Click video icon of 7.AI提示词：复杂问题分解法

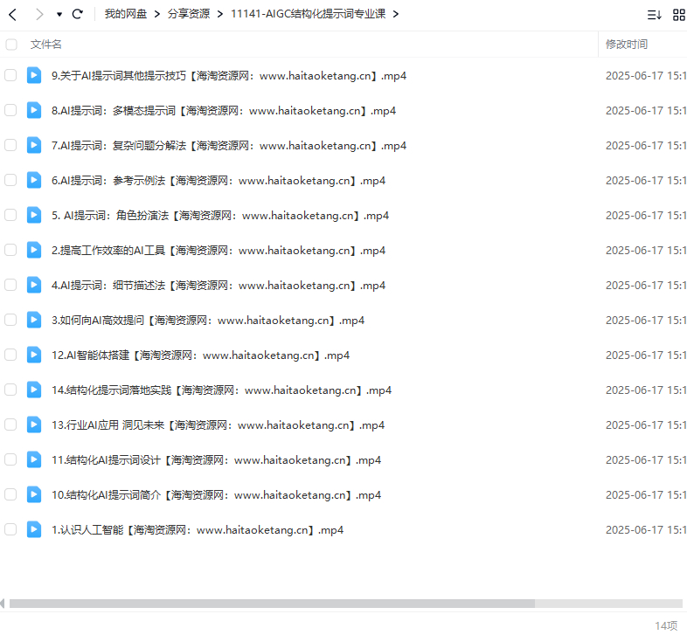[x=34, y=145]
